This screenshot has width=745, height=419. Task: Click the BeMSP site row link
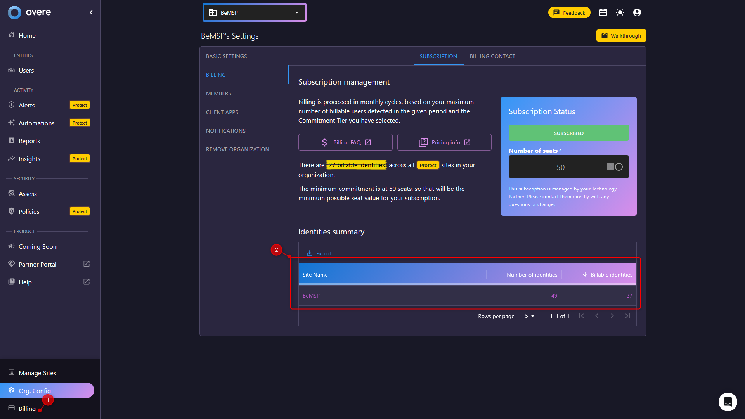point(311,296)
